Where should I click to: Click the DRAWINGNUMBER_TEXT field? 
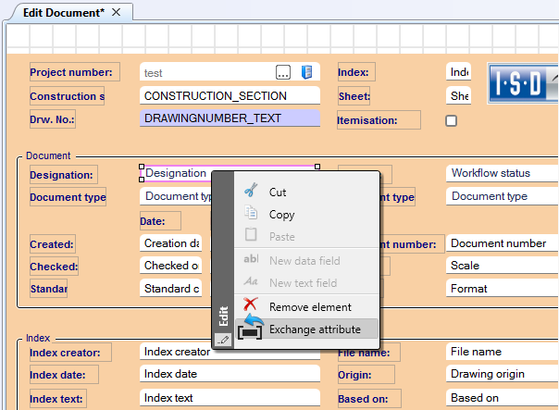click(230, 118)
